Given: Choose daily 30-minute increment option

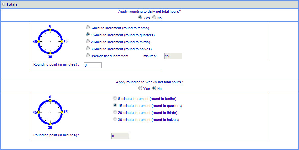Looking at the screenshot, I should point(88,49).
